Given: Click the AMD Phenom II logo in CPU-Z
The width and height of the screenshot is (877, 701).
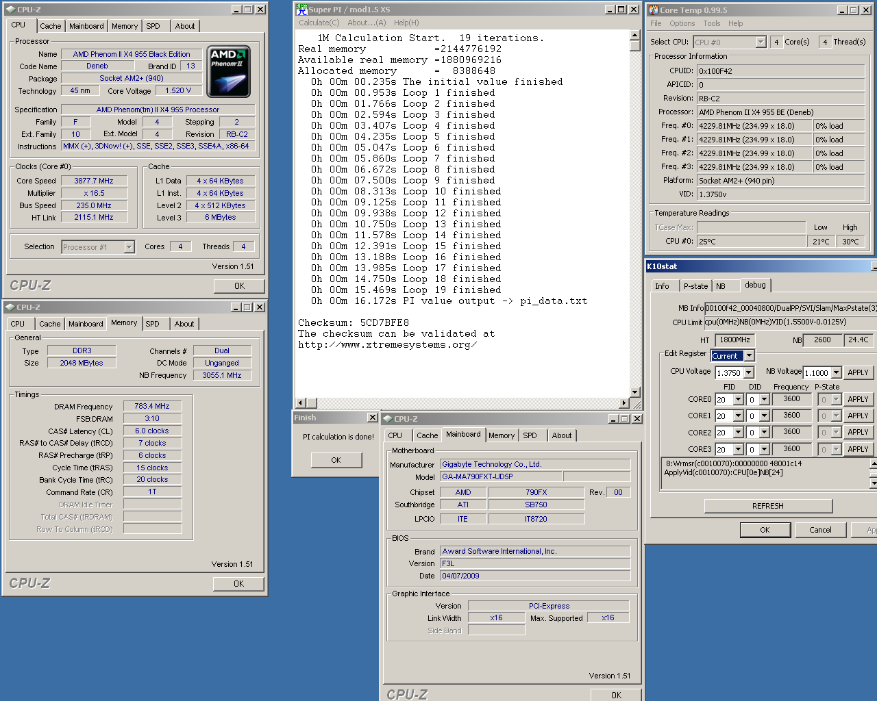Looking at the screenshot, I should pyautogui.click(x=228, y=72).
